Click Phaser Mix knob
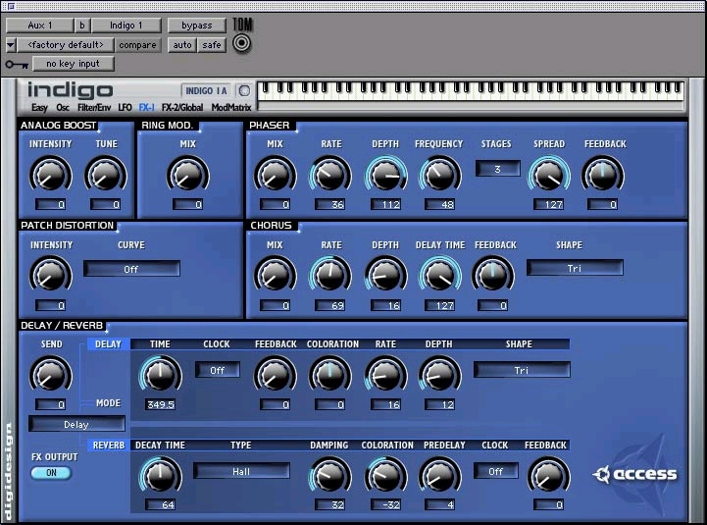707x525 pixels. 275,175
